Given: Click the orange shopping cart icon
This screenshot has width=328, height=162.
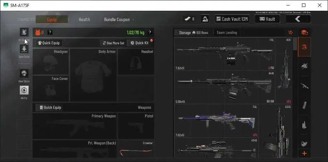Looking at the screenshot, I should coord(291,33).
